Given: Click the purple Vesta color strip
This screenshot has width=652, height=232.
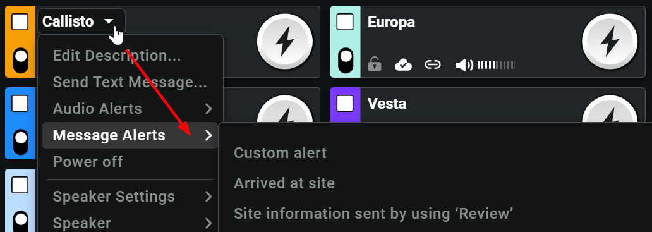Looking at the screenshot, I should (345, 105).
